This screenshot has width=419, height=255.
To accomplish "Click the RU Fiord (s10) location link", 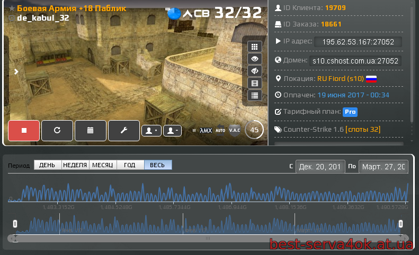I will (x=341, y=79).
